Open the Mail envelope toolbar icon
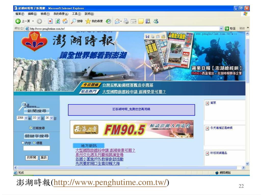 click(117, 21)
